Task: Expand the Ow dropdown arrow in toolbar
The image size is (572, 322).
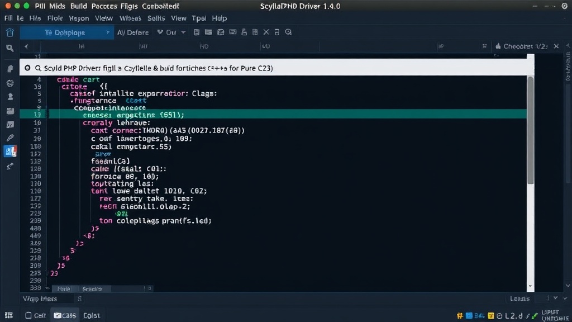Action: [x=183, y=32]
